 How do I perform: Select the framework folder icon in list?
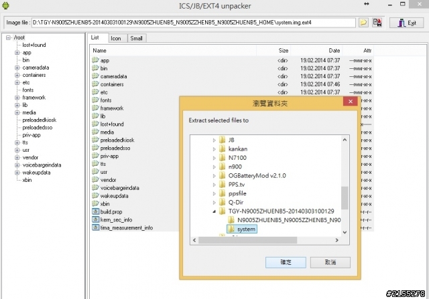click(x=95, y=108)
